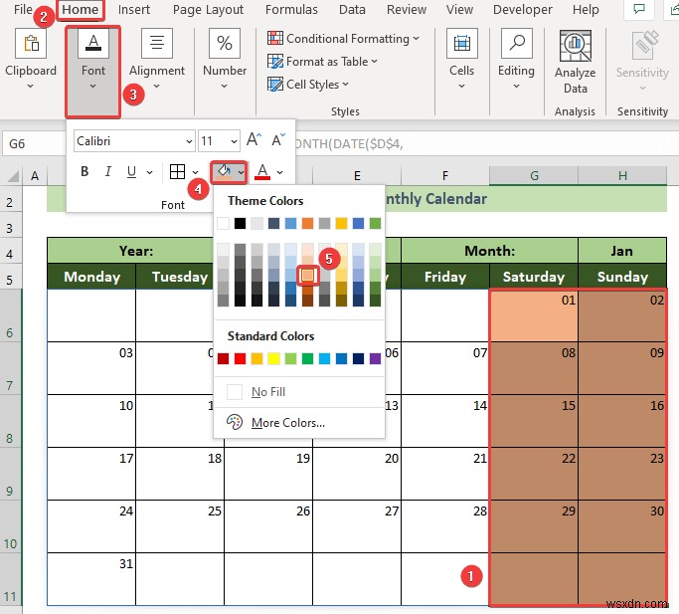The height and width of the screenshot is (614, 679).
Task: Pick the orange theme color swatch
Action: pos(307,223)
